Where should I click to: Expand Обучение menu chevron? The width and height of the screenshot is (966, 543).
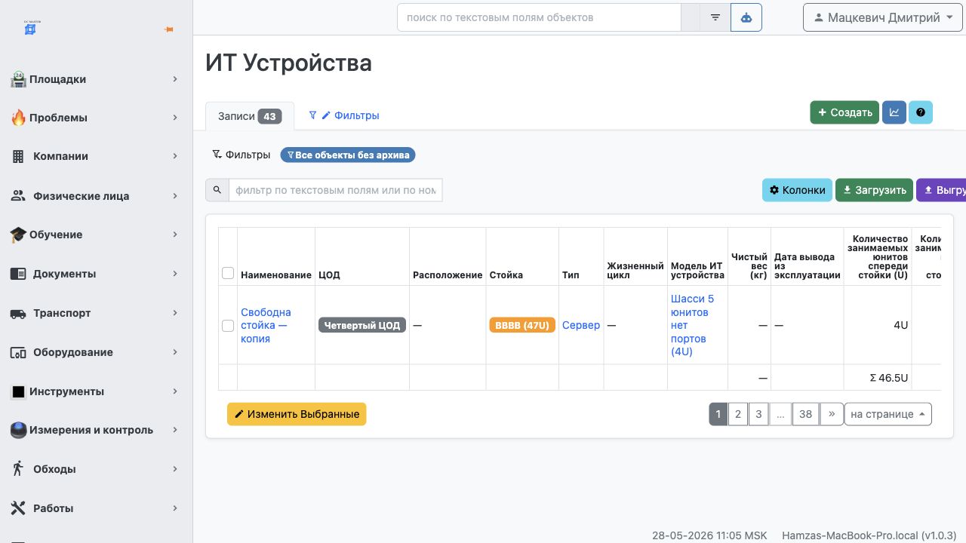(174, 235)
